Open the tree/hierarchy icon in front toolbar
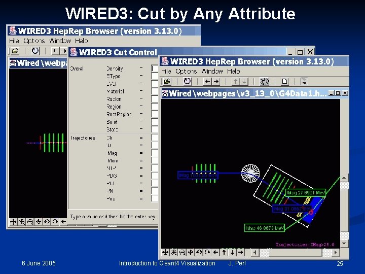Image resolution: width=365 pixels, height=274 pixels. click(304, 81)
